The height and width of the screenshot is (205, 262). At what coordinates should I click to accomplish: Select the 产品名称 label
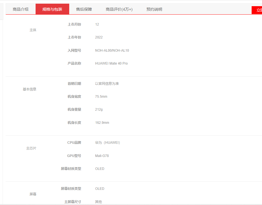(74, 63)
